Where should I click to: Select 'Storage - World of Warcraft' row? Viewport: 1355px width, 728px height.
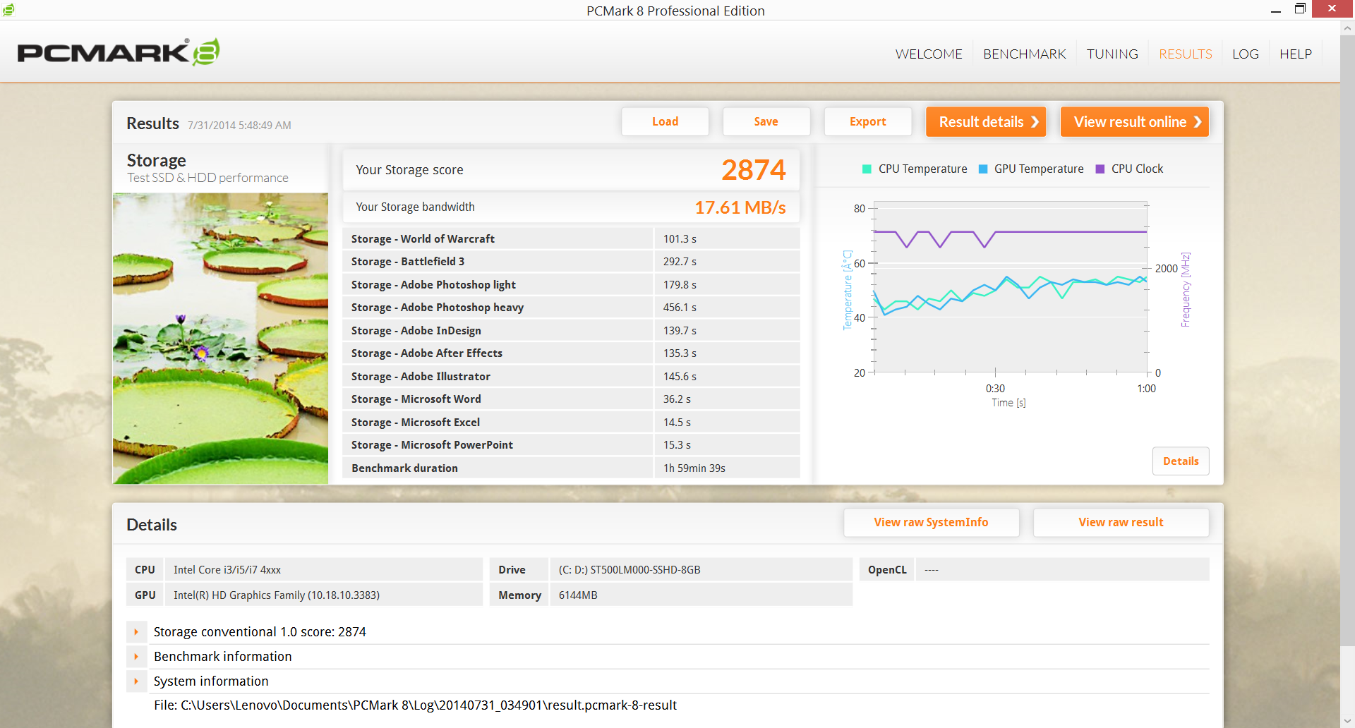[571, 239]
